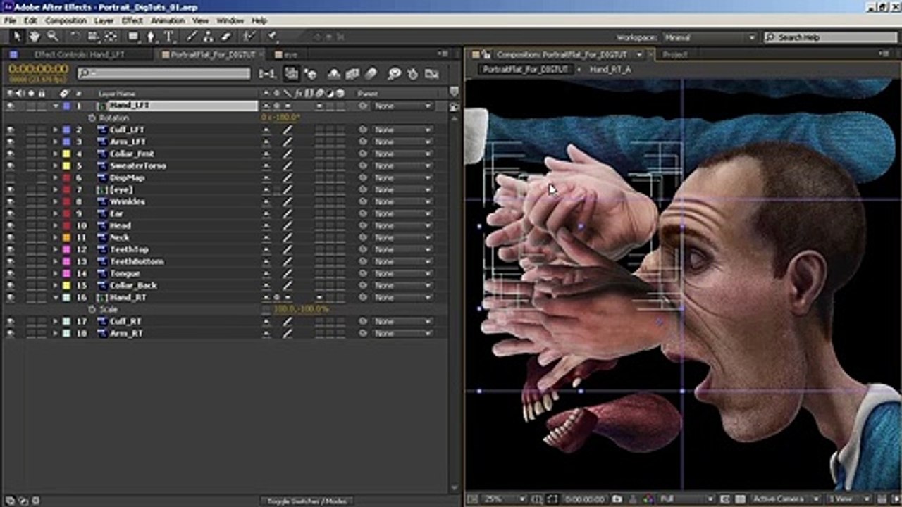The width and height of the screenshot is (902, 507).
Task: Open Parent dropdown for Head layer
Action: pyautogui.click(x=402, y=225)
